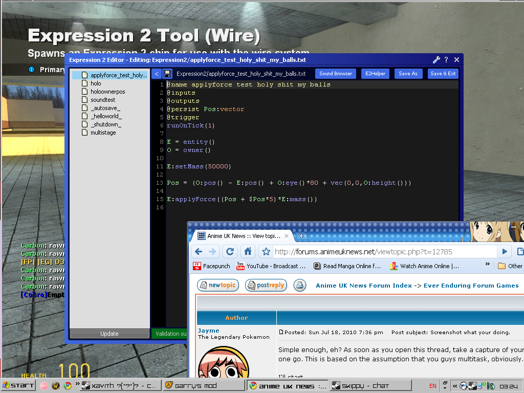Switch to the Xavith Steam chat taskbar button

click(120, 386)
